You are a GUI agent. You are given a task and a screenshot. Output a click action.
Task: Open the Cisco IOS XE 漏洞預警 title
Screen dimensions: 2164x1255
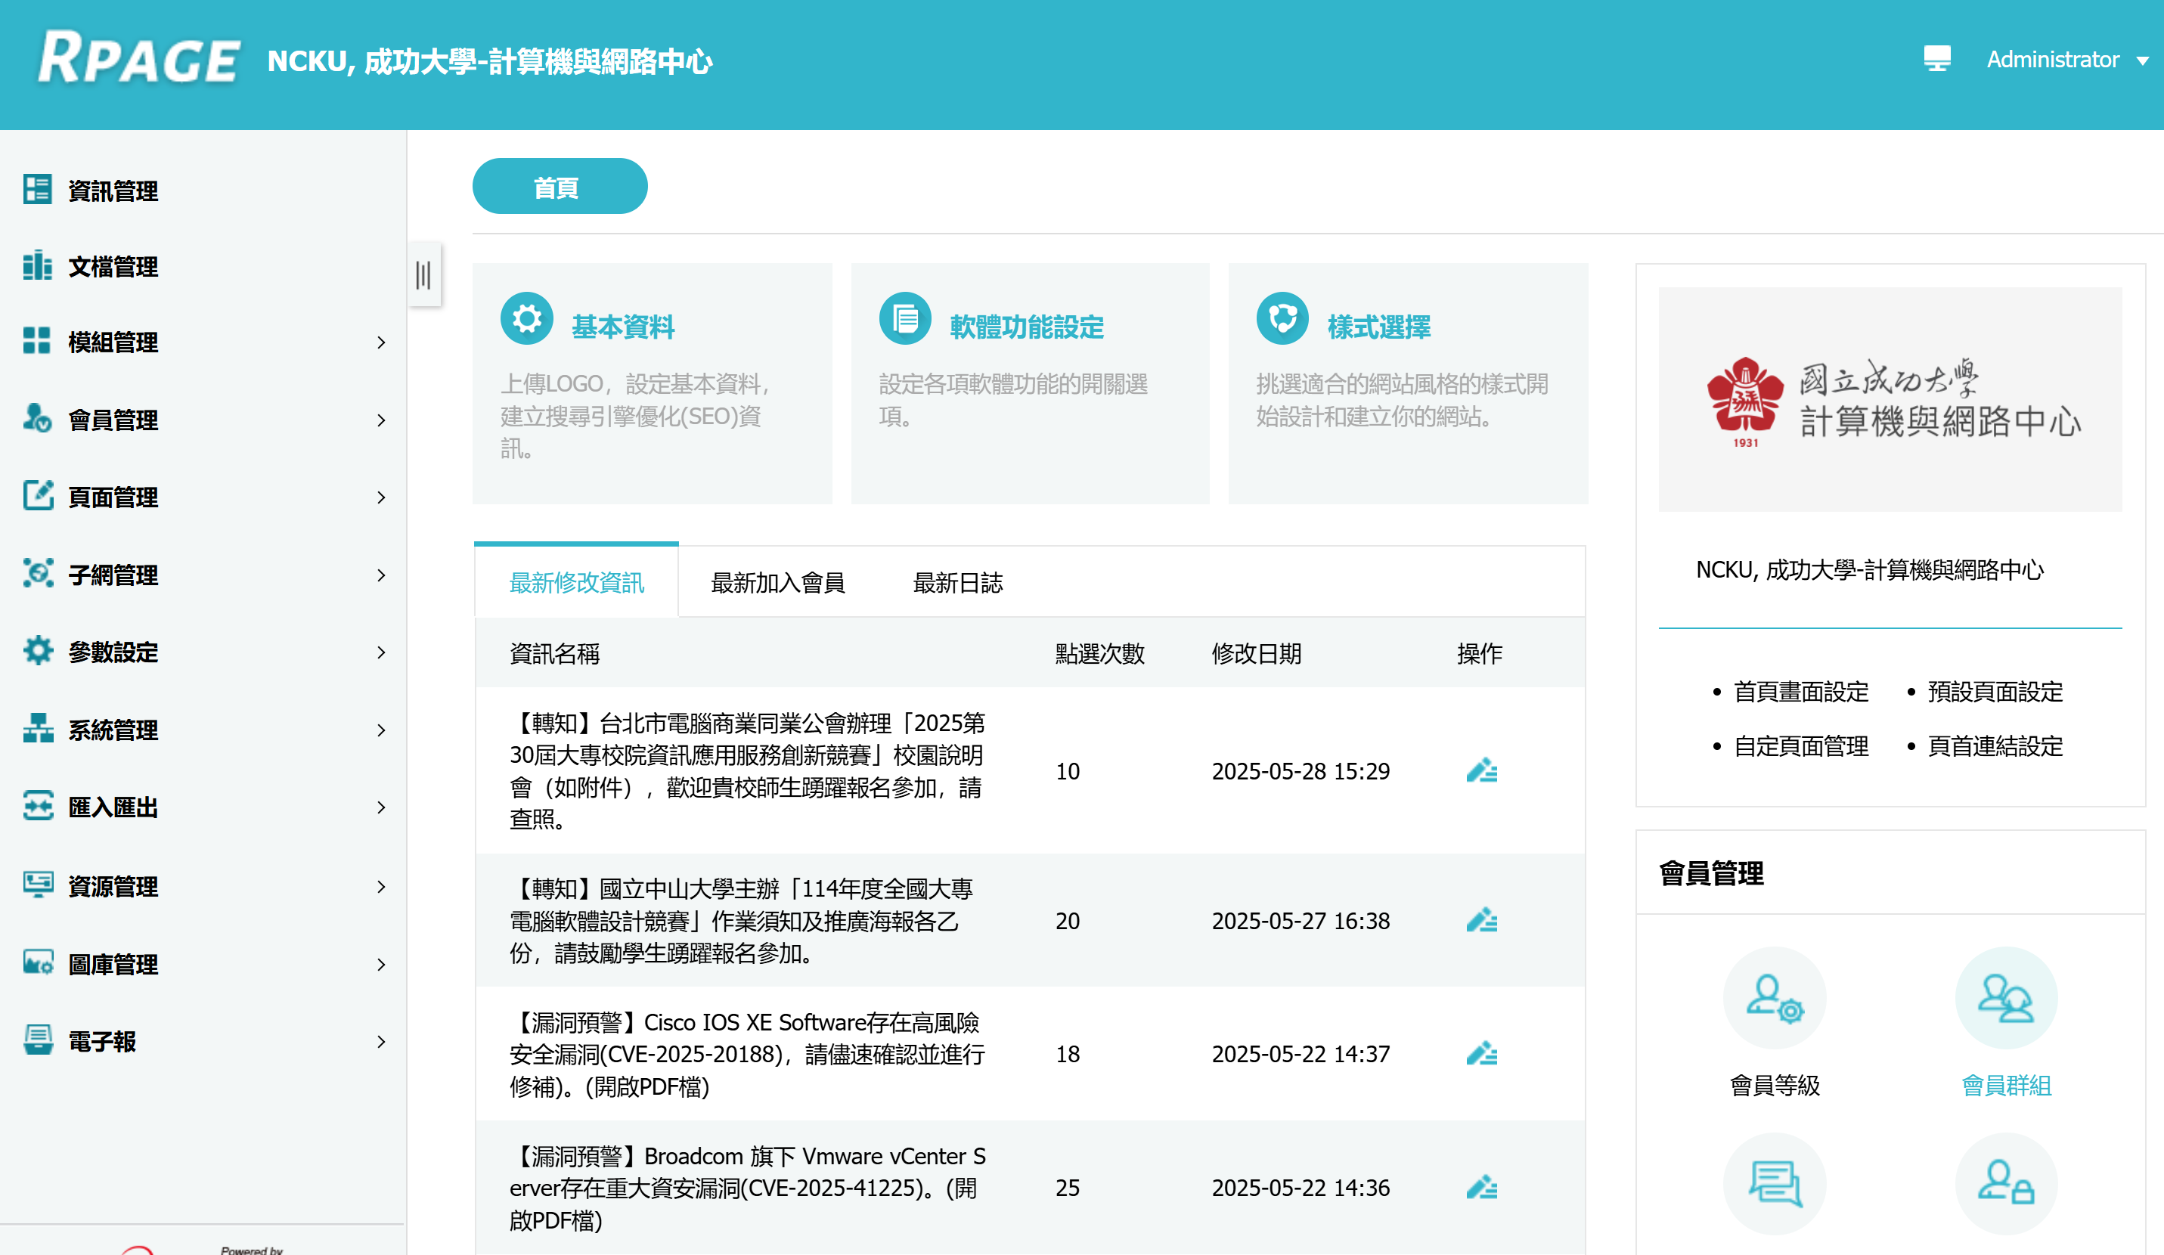click(747, 1053)
